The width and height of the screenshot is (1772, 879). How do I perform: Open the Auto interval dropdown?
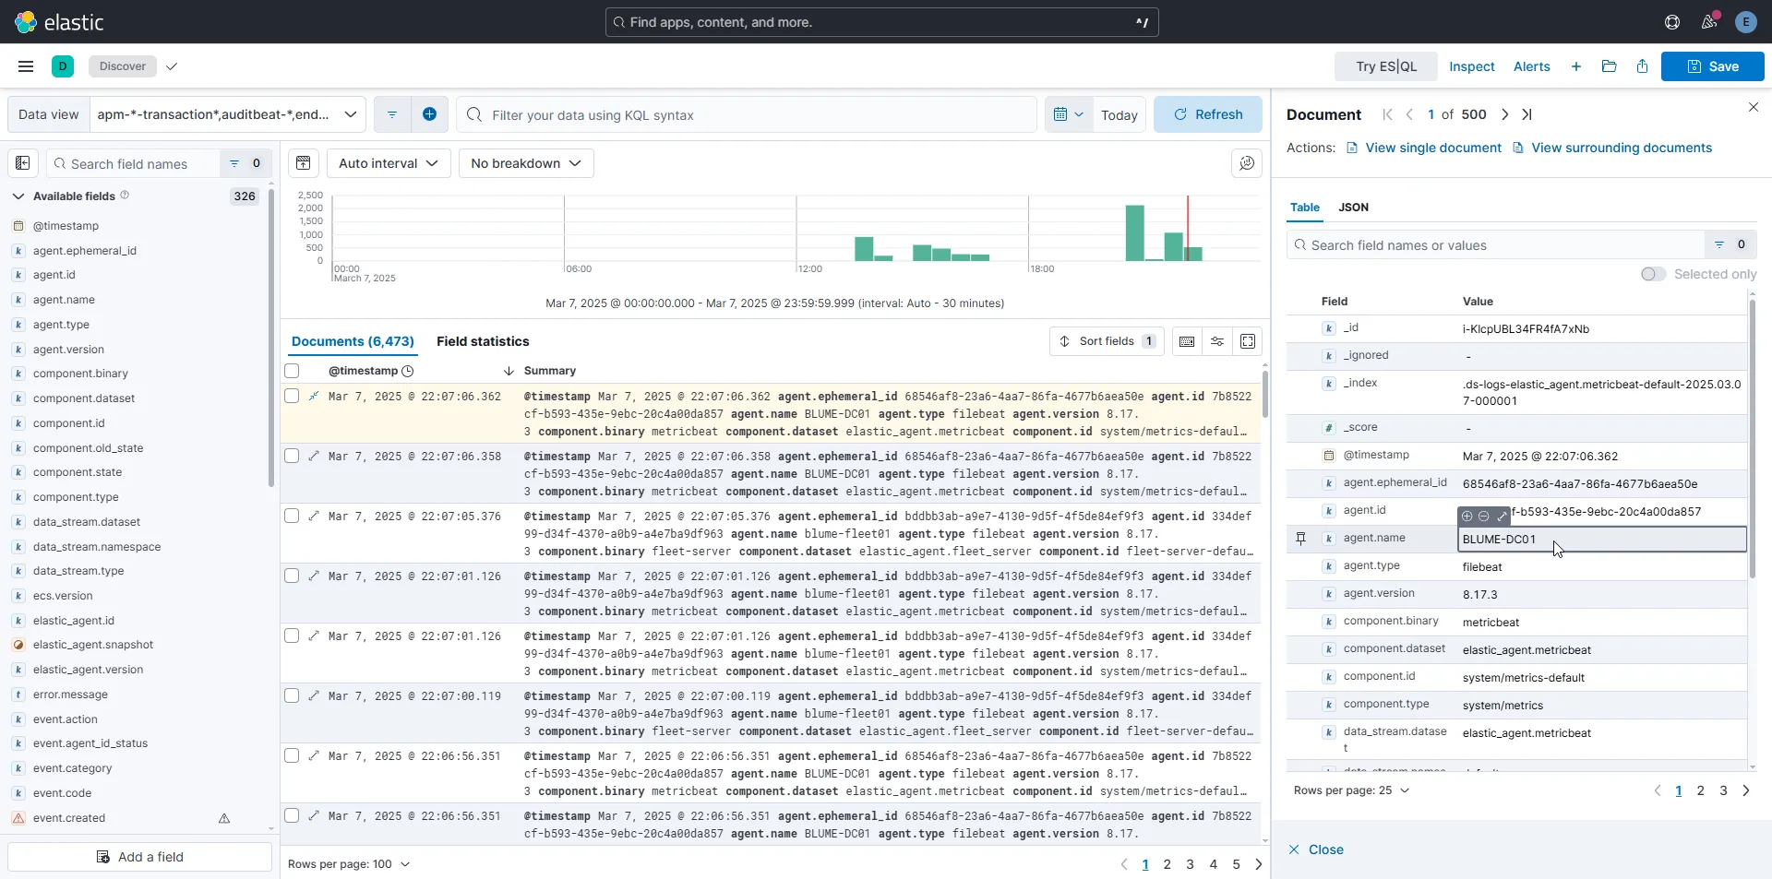point(389,163)
